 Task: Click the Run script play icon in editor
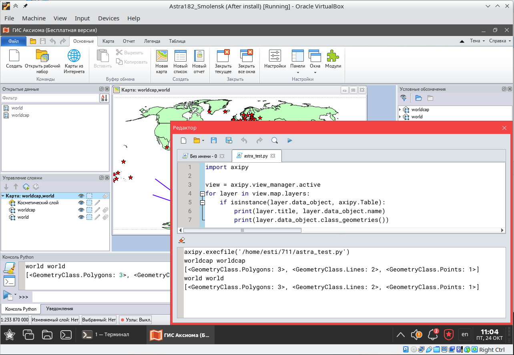tap(290, 140)
